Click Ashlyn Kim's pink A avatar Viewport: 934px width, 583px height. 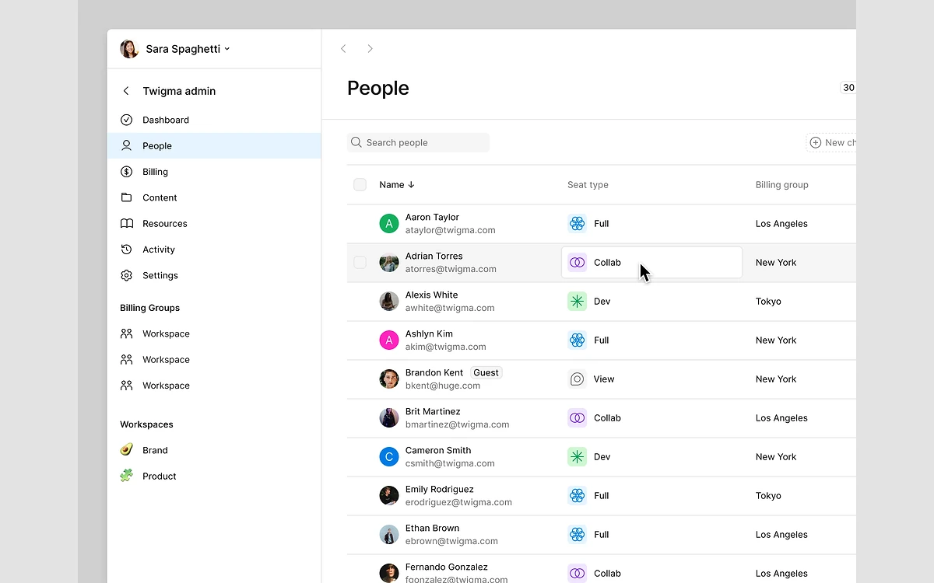tap(389, 340)
